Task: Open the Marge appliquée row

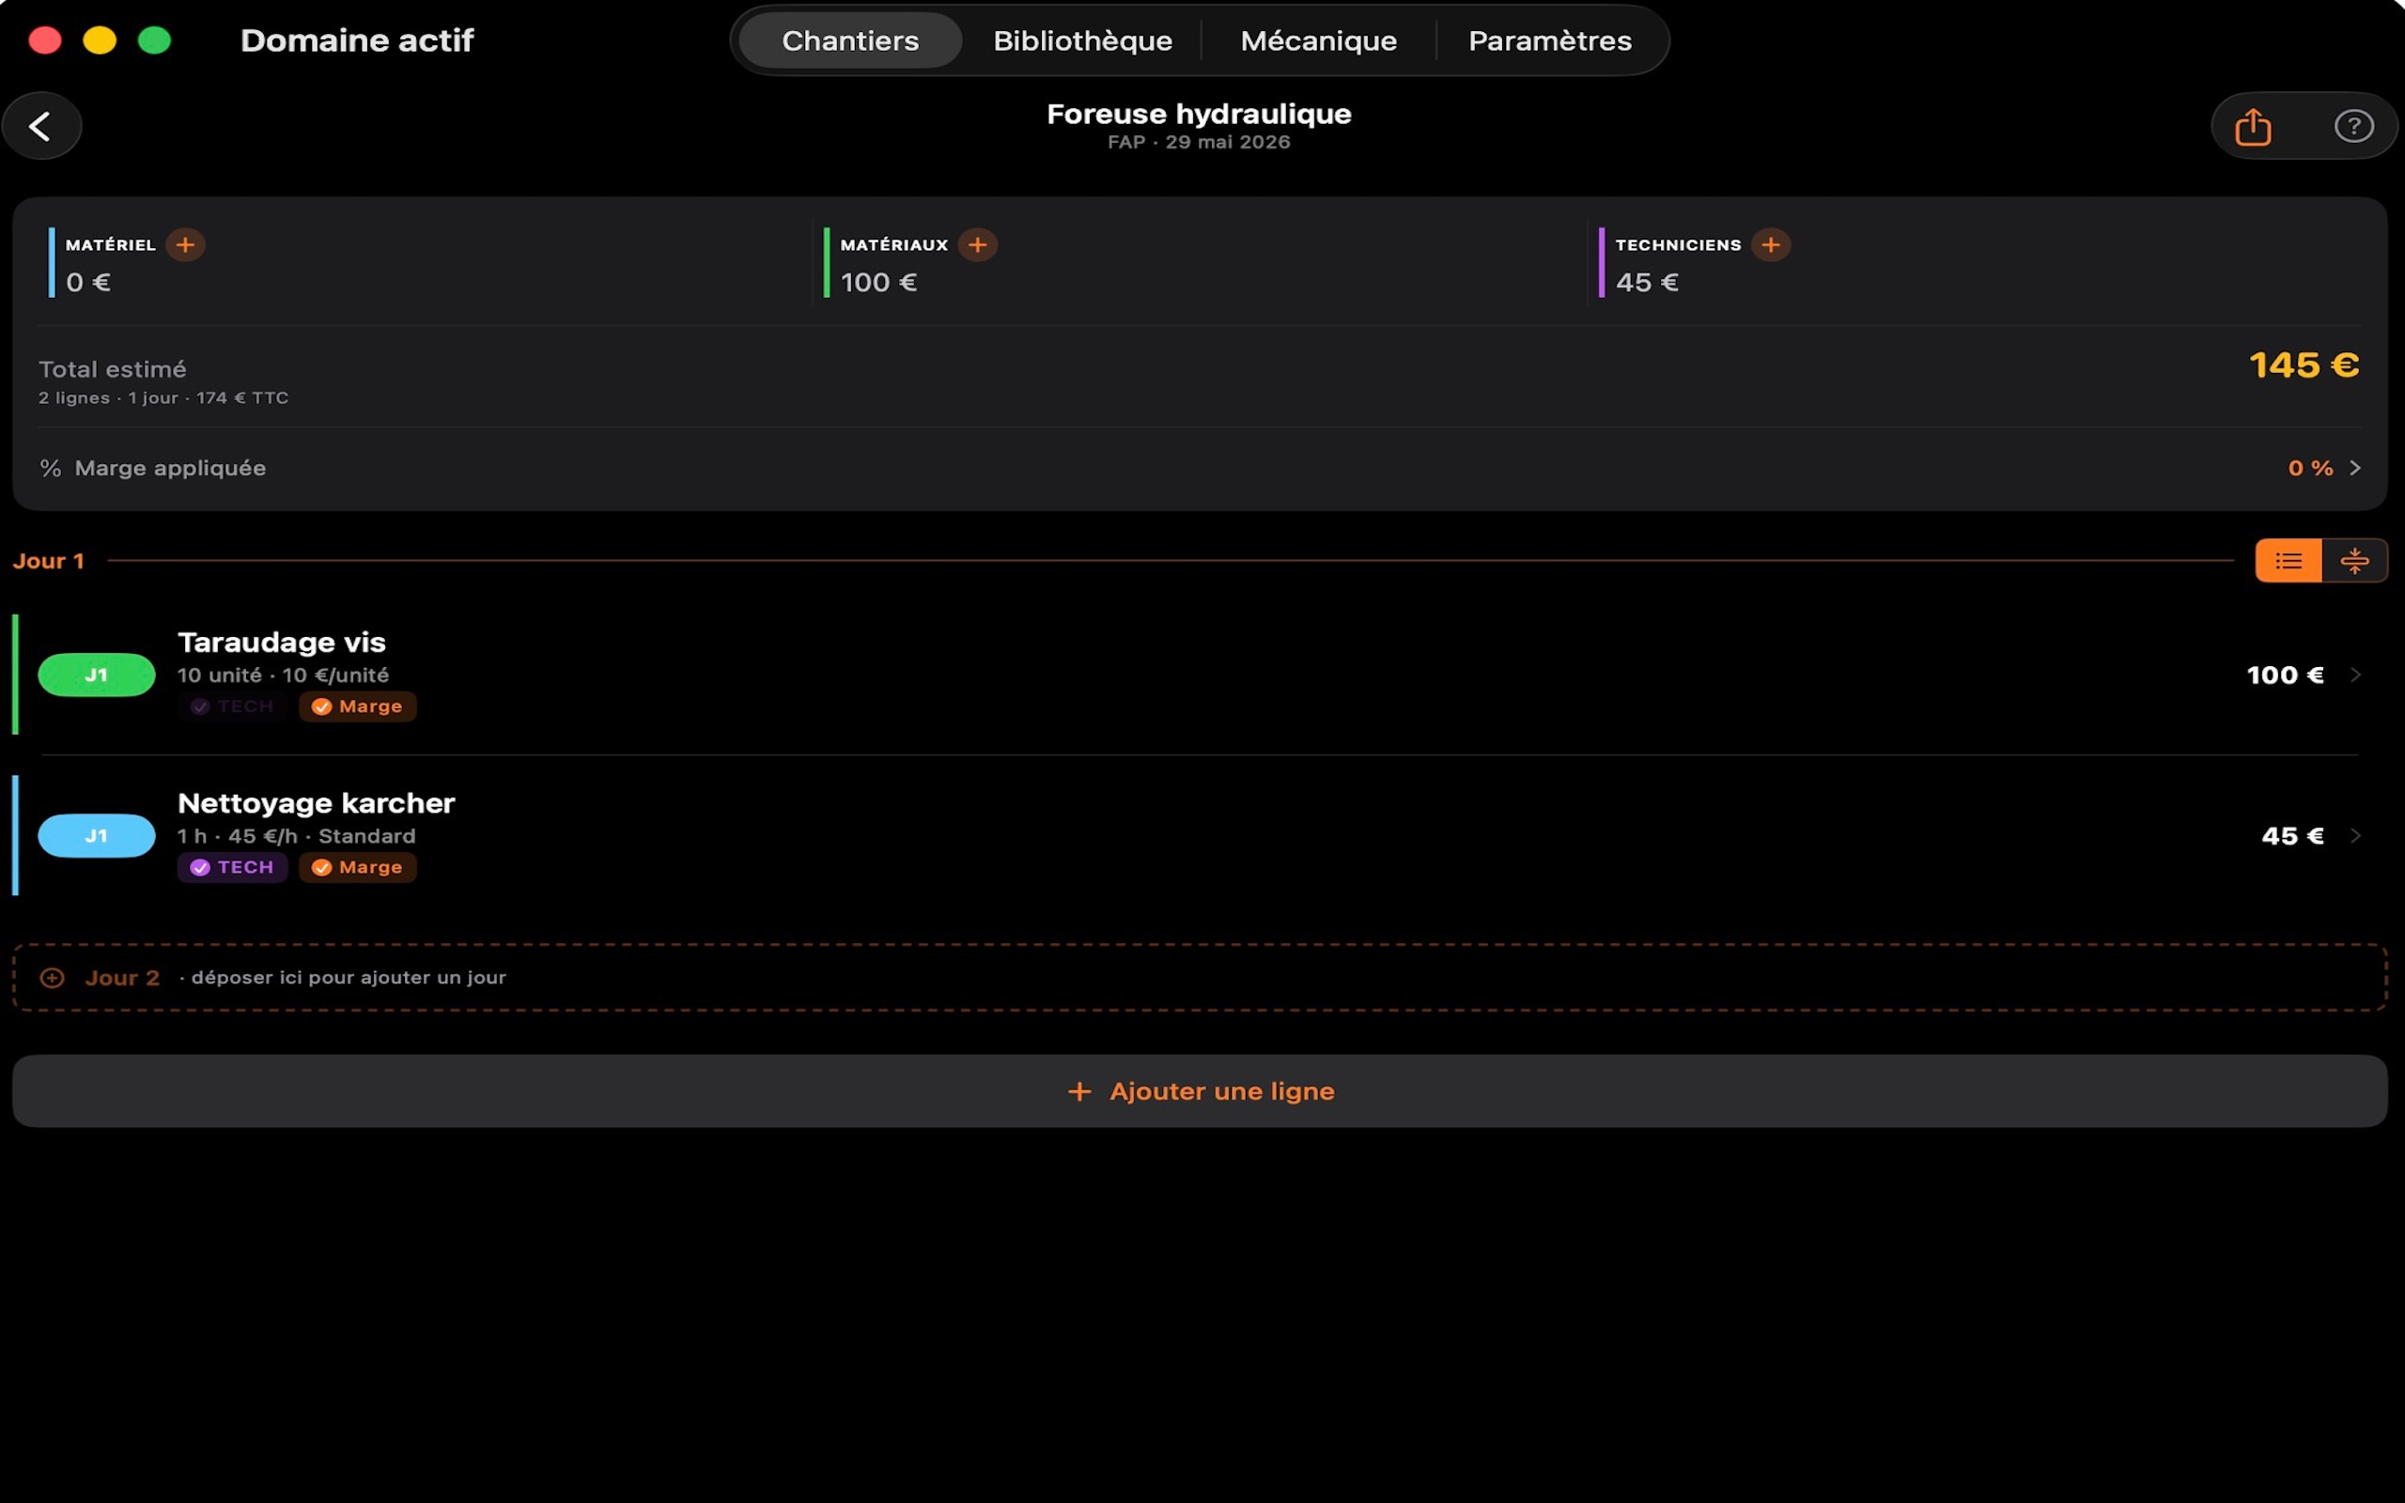Action: pos(1200,468)
